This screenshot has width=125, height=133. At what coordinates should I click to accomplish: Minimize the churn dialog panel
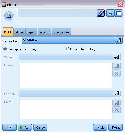110,13
